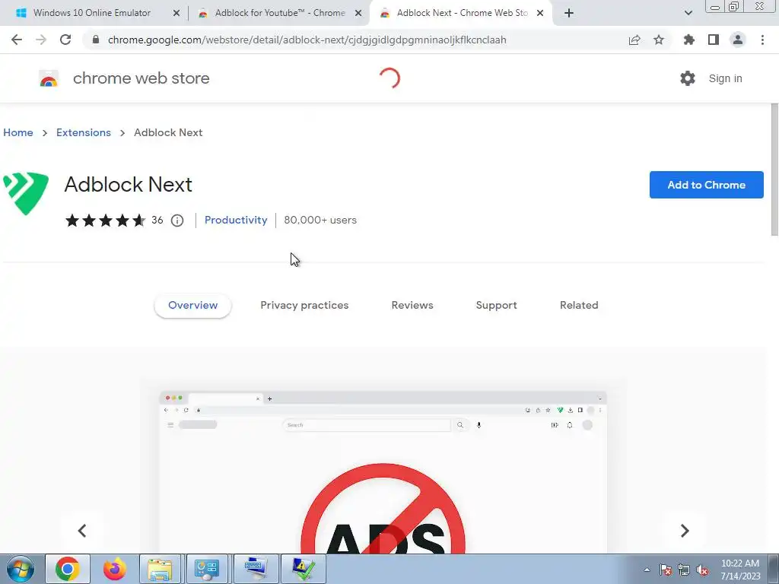Open Chrome from the taskbar
Screen dimensions: 779x584
pos(68,569)
